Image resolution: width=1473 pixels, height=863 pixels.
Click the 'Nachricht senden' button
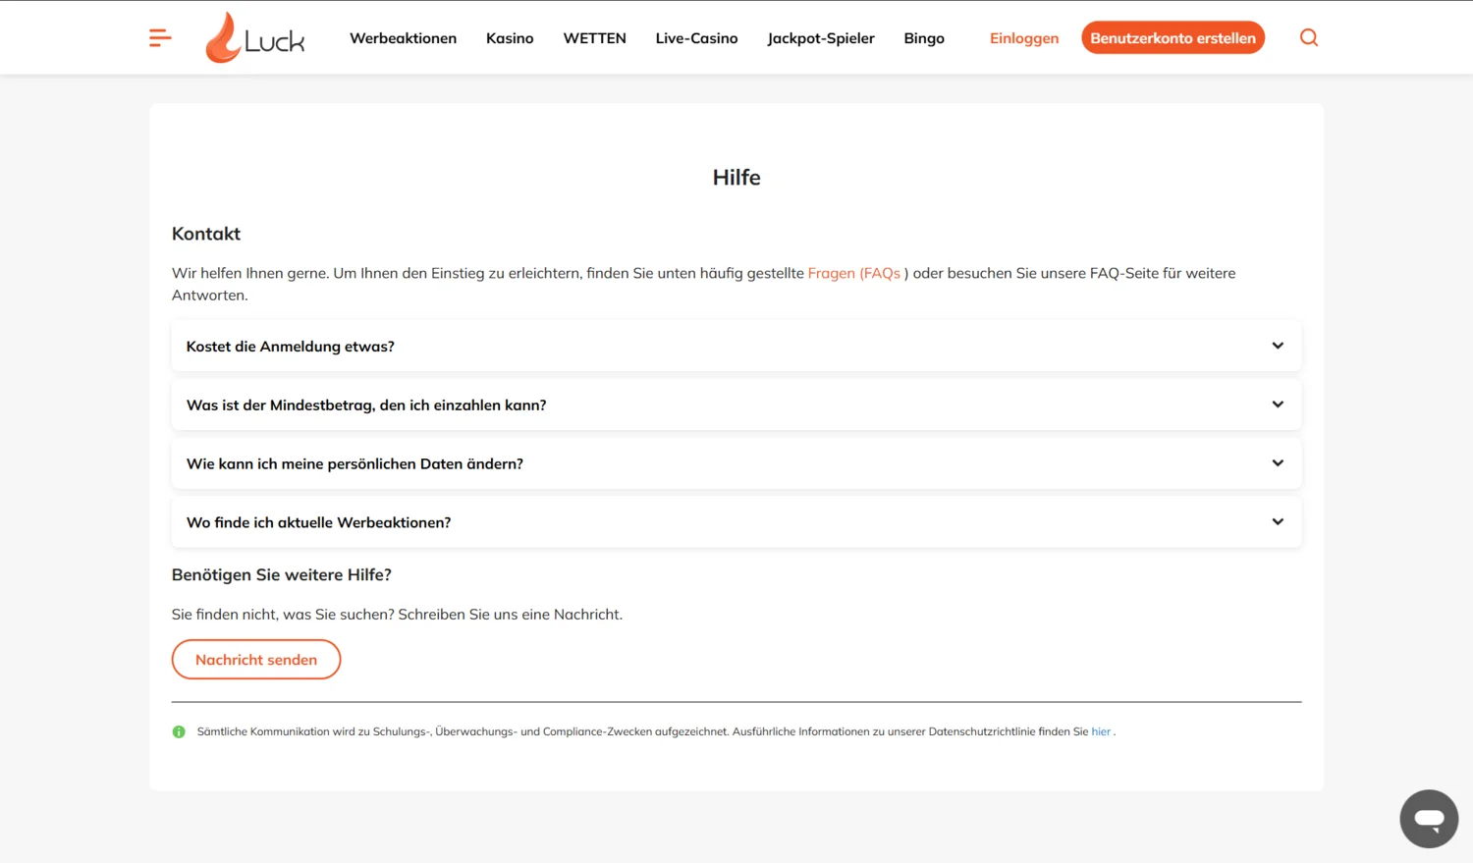coord(256,660)
